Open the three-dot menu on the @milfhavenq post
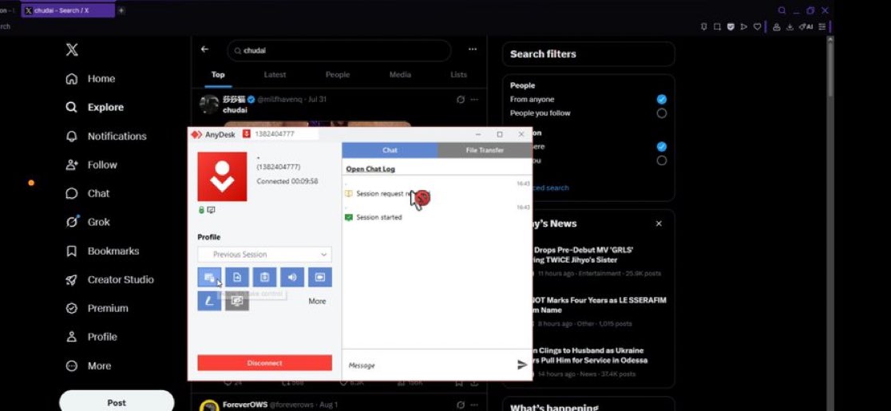Screen dimensions: 891x411 (x=474, y=99)
